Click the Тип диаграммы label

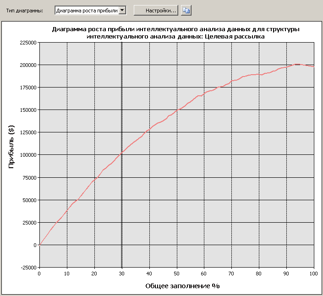coord(25,11)
